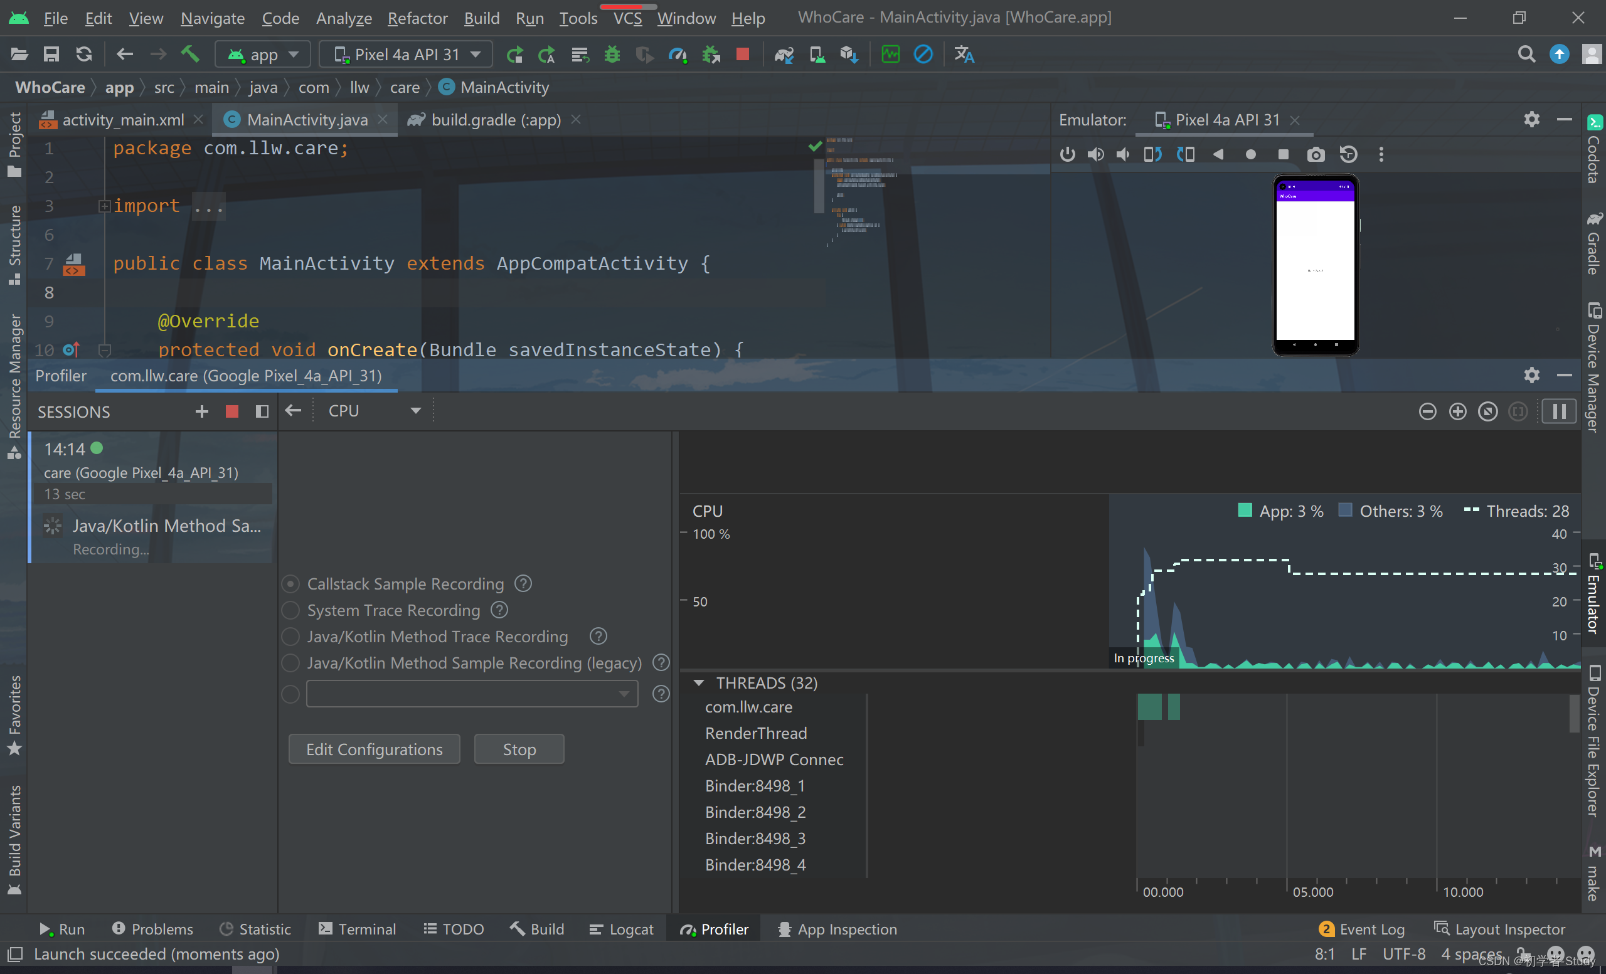Click the Profile app gauge icon
The image size is (1606, 974).
click(678, 55)
